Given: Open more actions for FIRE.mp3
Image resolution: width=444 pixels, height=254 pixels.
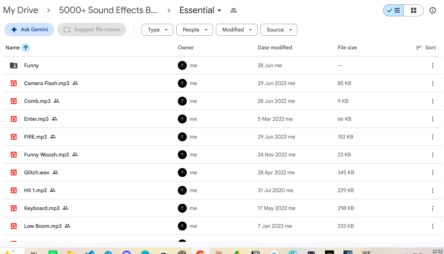Looking at the screenshot, I should pos(433,137).
